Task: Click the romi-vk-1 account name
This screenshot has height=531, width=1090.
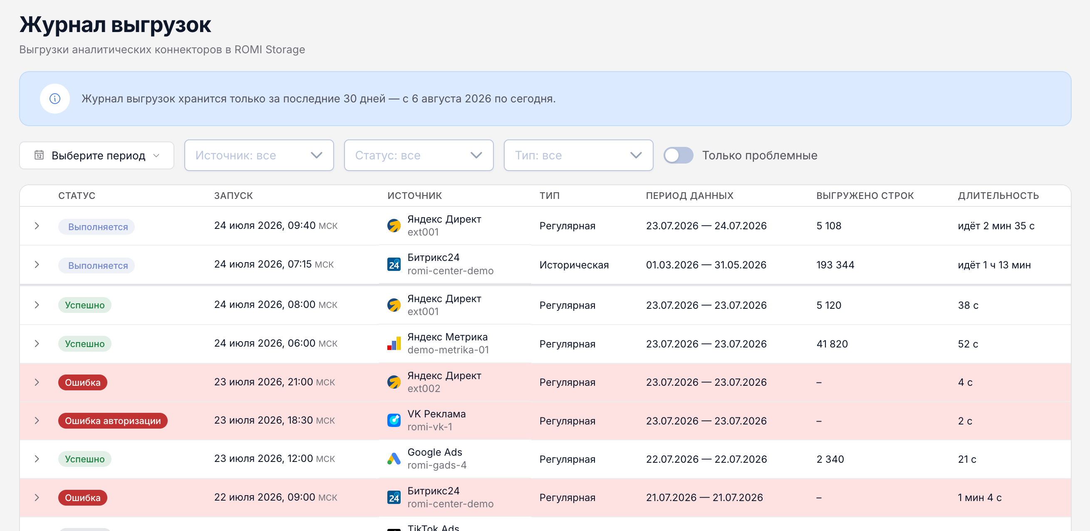Action: [429, 427]
